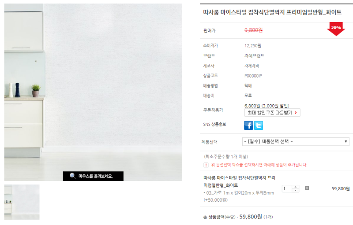Screen dimensions: 353x225
Task: Click the 20% discount arrow badge
Action: [336, 29]
